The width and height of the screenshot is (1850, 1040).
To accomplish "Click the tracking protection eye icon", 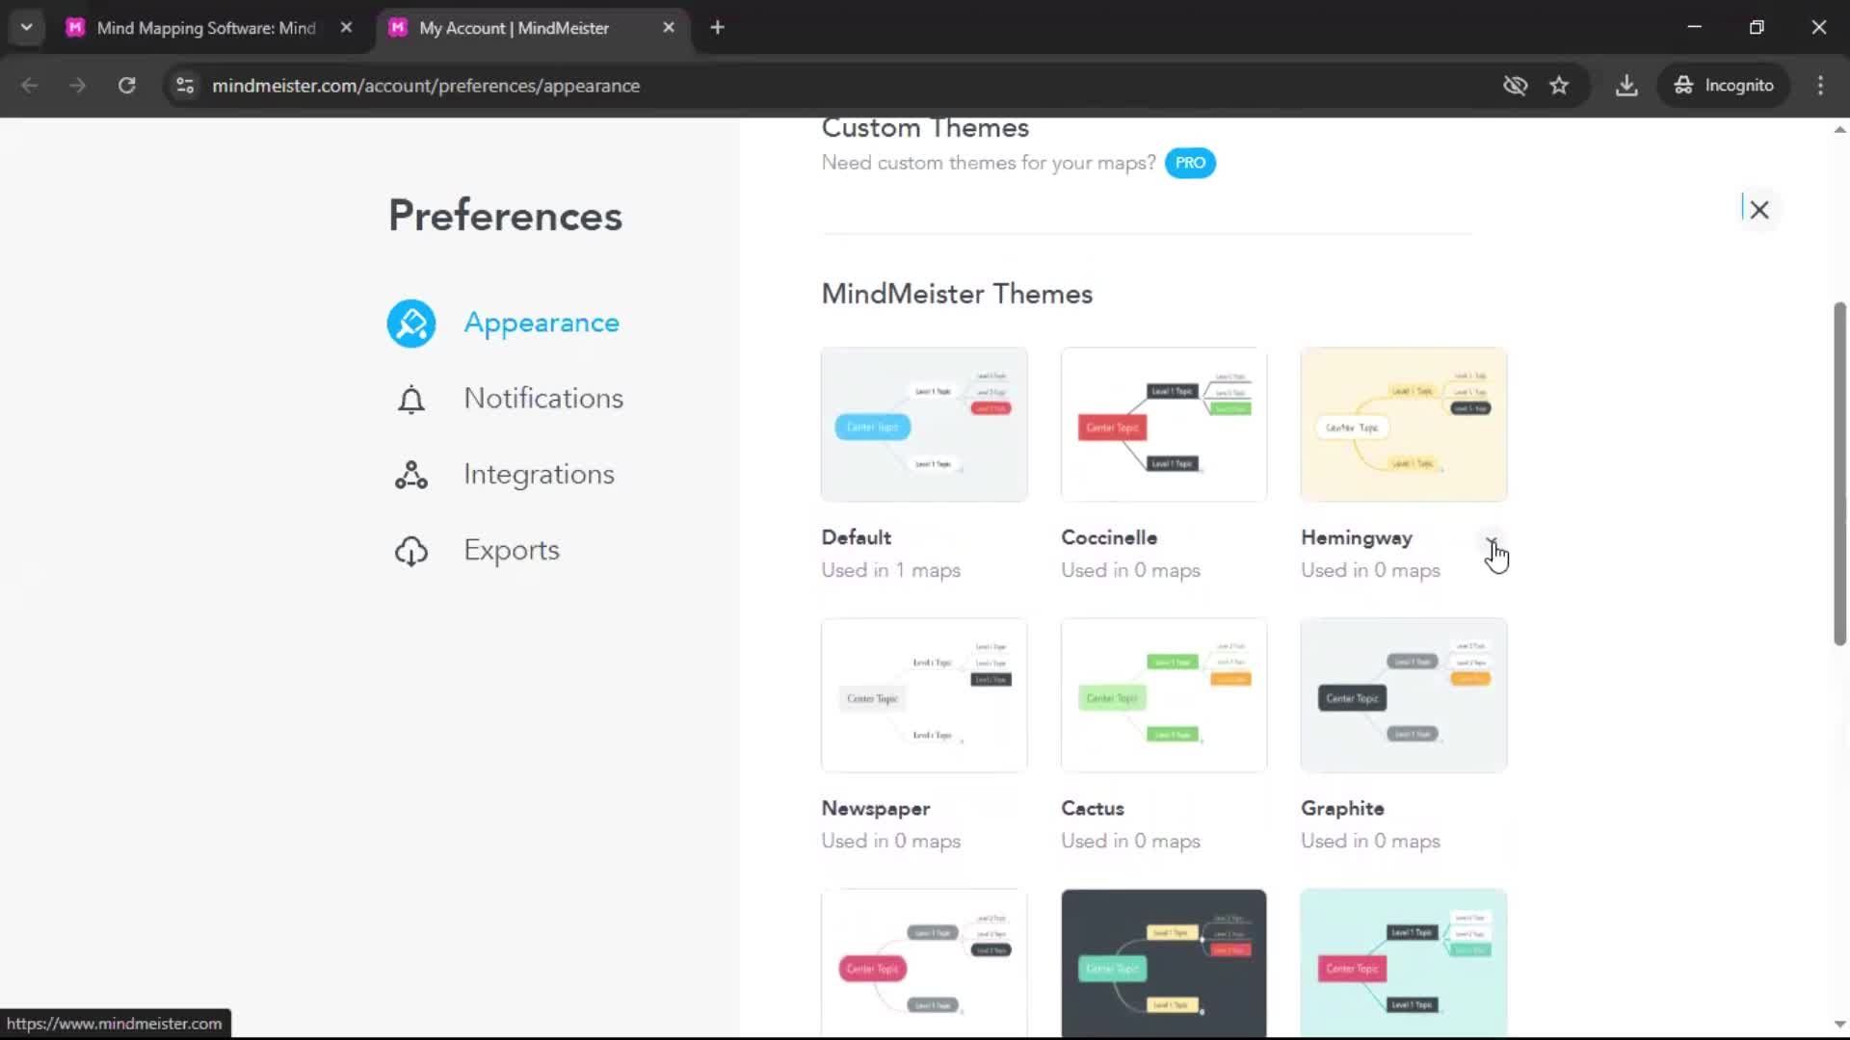I will tap(1515, 86).
